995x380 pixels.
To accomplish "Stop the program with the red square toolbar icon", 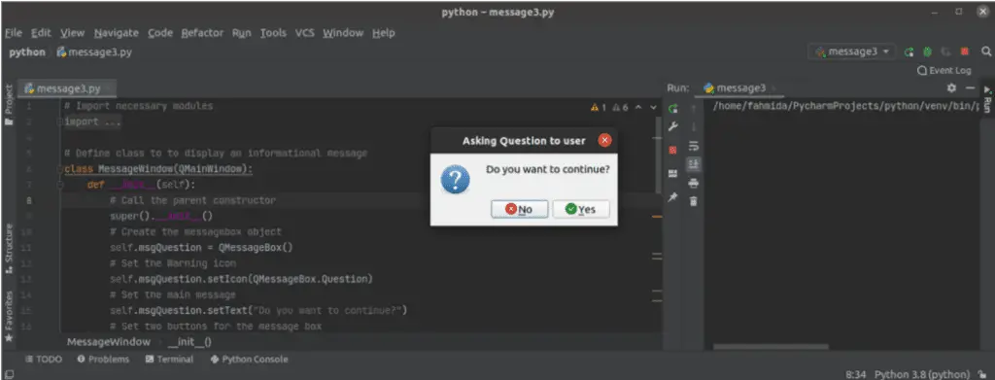I will coord(965,52).
